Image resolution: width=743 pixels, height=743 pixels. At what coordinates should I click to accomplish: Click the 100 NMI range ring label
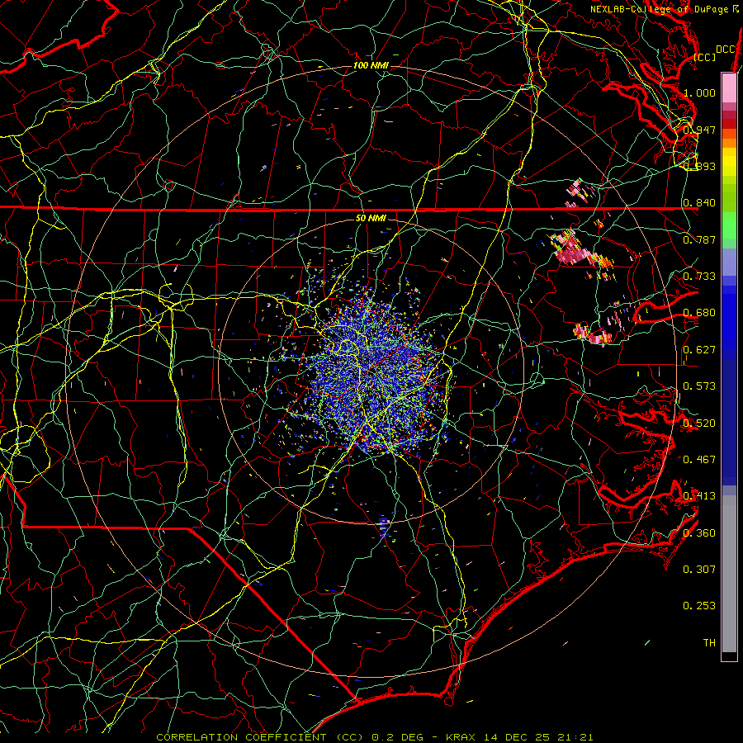point(371,65)
